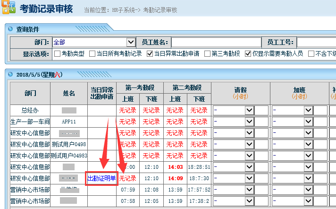Open 加班 dropdown in the 总经办 row
The height and width of the screenshot is (209, 336).
click(308, 110)
